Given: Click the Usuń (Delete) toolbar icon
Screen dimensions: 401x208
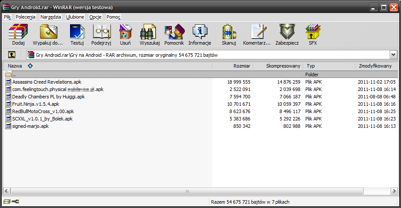Looking at the screenshot, I should point(125,35).
